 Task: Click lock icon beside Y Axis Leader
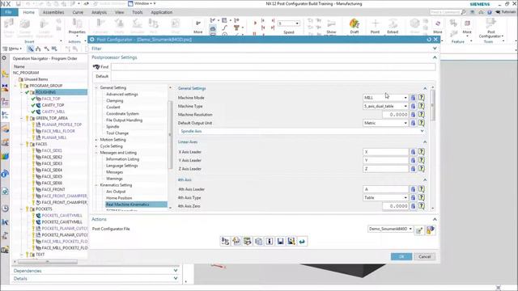(x=413, y=160)
